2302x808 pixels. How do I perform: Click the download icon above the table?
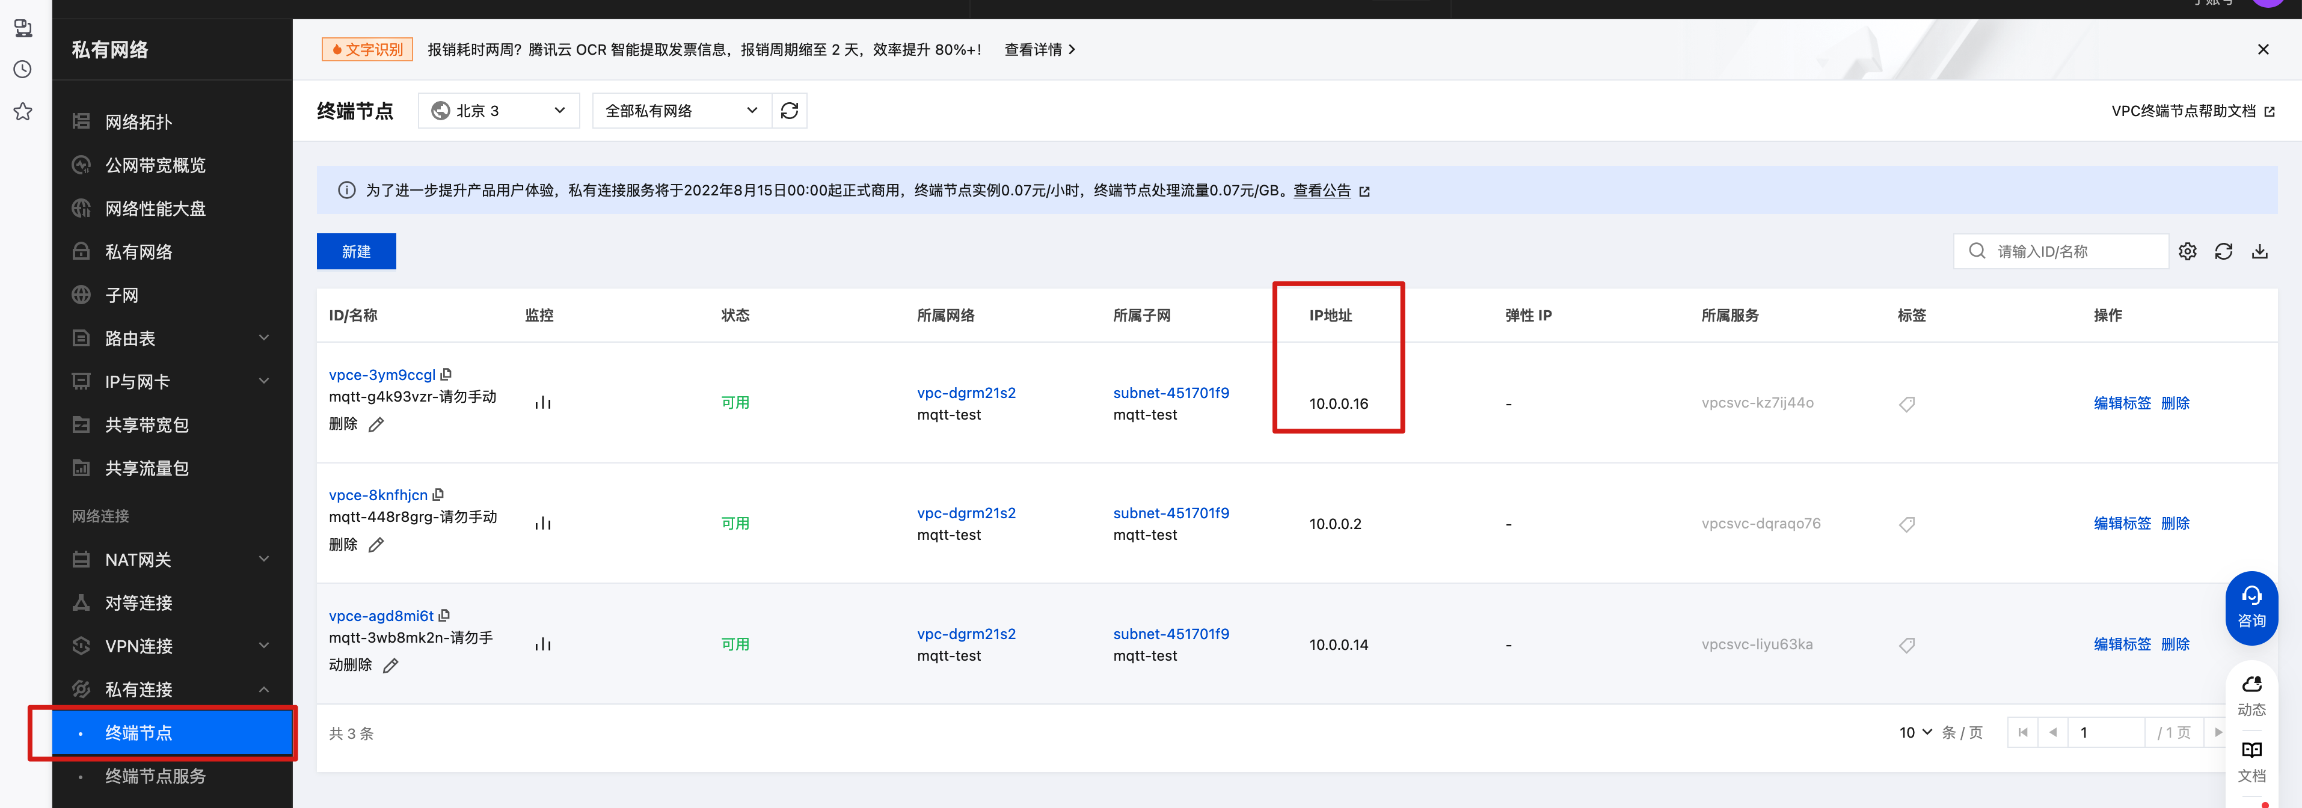2259,251
